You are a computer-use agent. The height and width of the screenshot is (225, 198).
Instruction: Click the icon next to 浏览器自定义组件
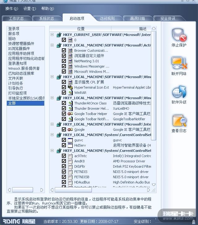(70, 56)
